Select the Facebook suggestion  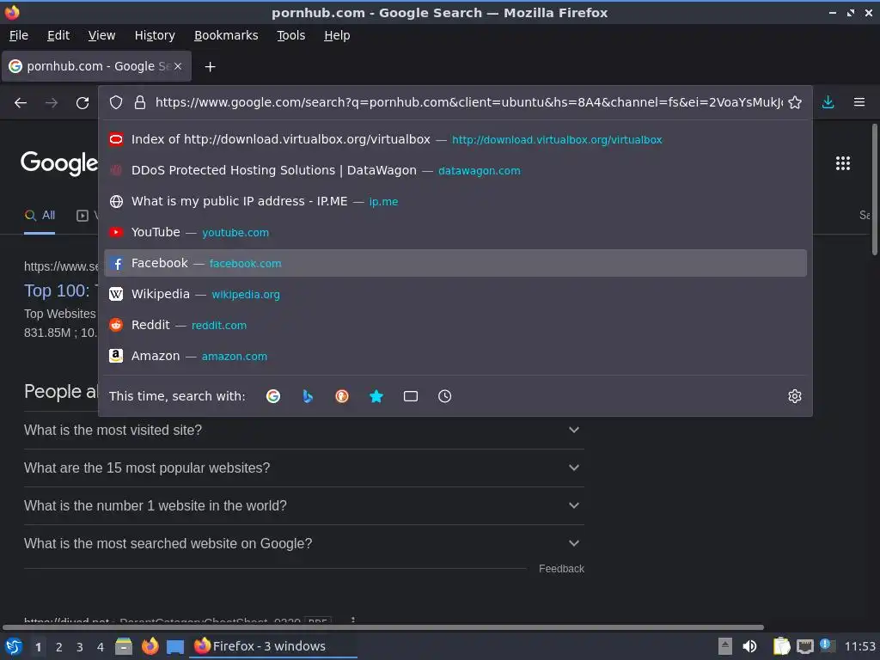pos(455,263)
